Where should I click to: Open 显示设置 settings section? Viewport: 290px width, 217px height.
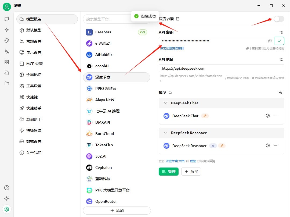(x=47, y=52)
